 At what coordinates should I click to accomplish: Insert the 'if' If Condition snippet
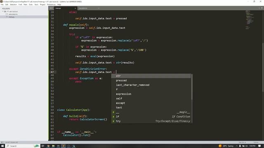151,117
